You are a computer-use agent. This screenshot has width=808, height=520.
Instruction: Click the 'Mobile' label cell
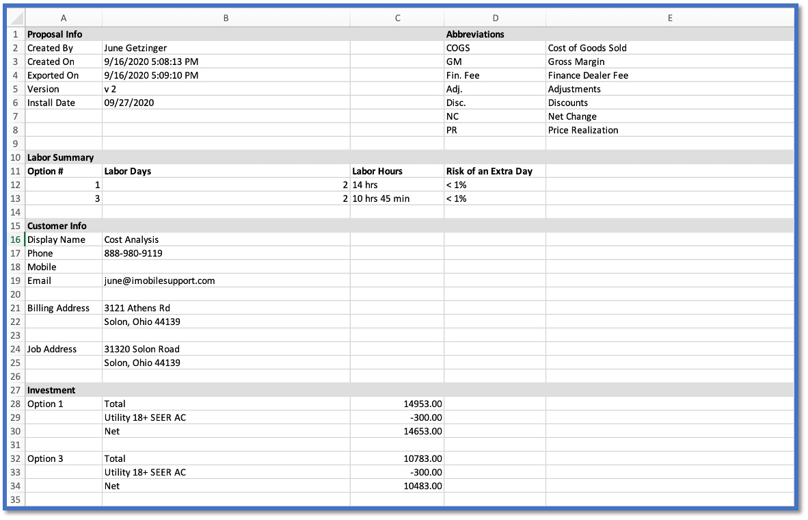(64, 267)
